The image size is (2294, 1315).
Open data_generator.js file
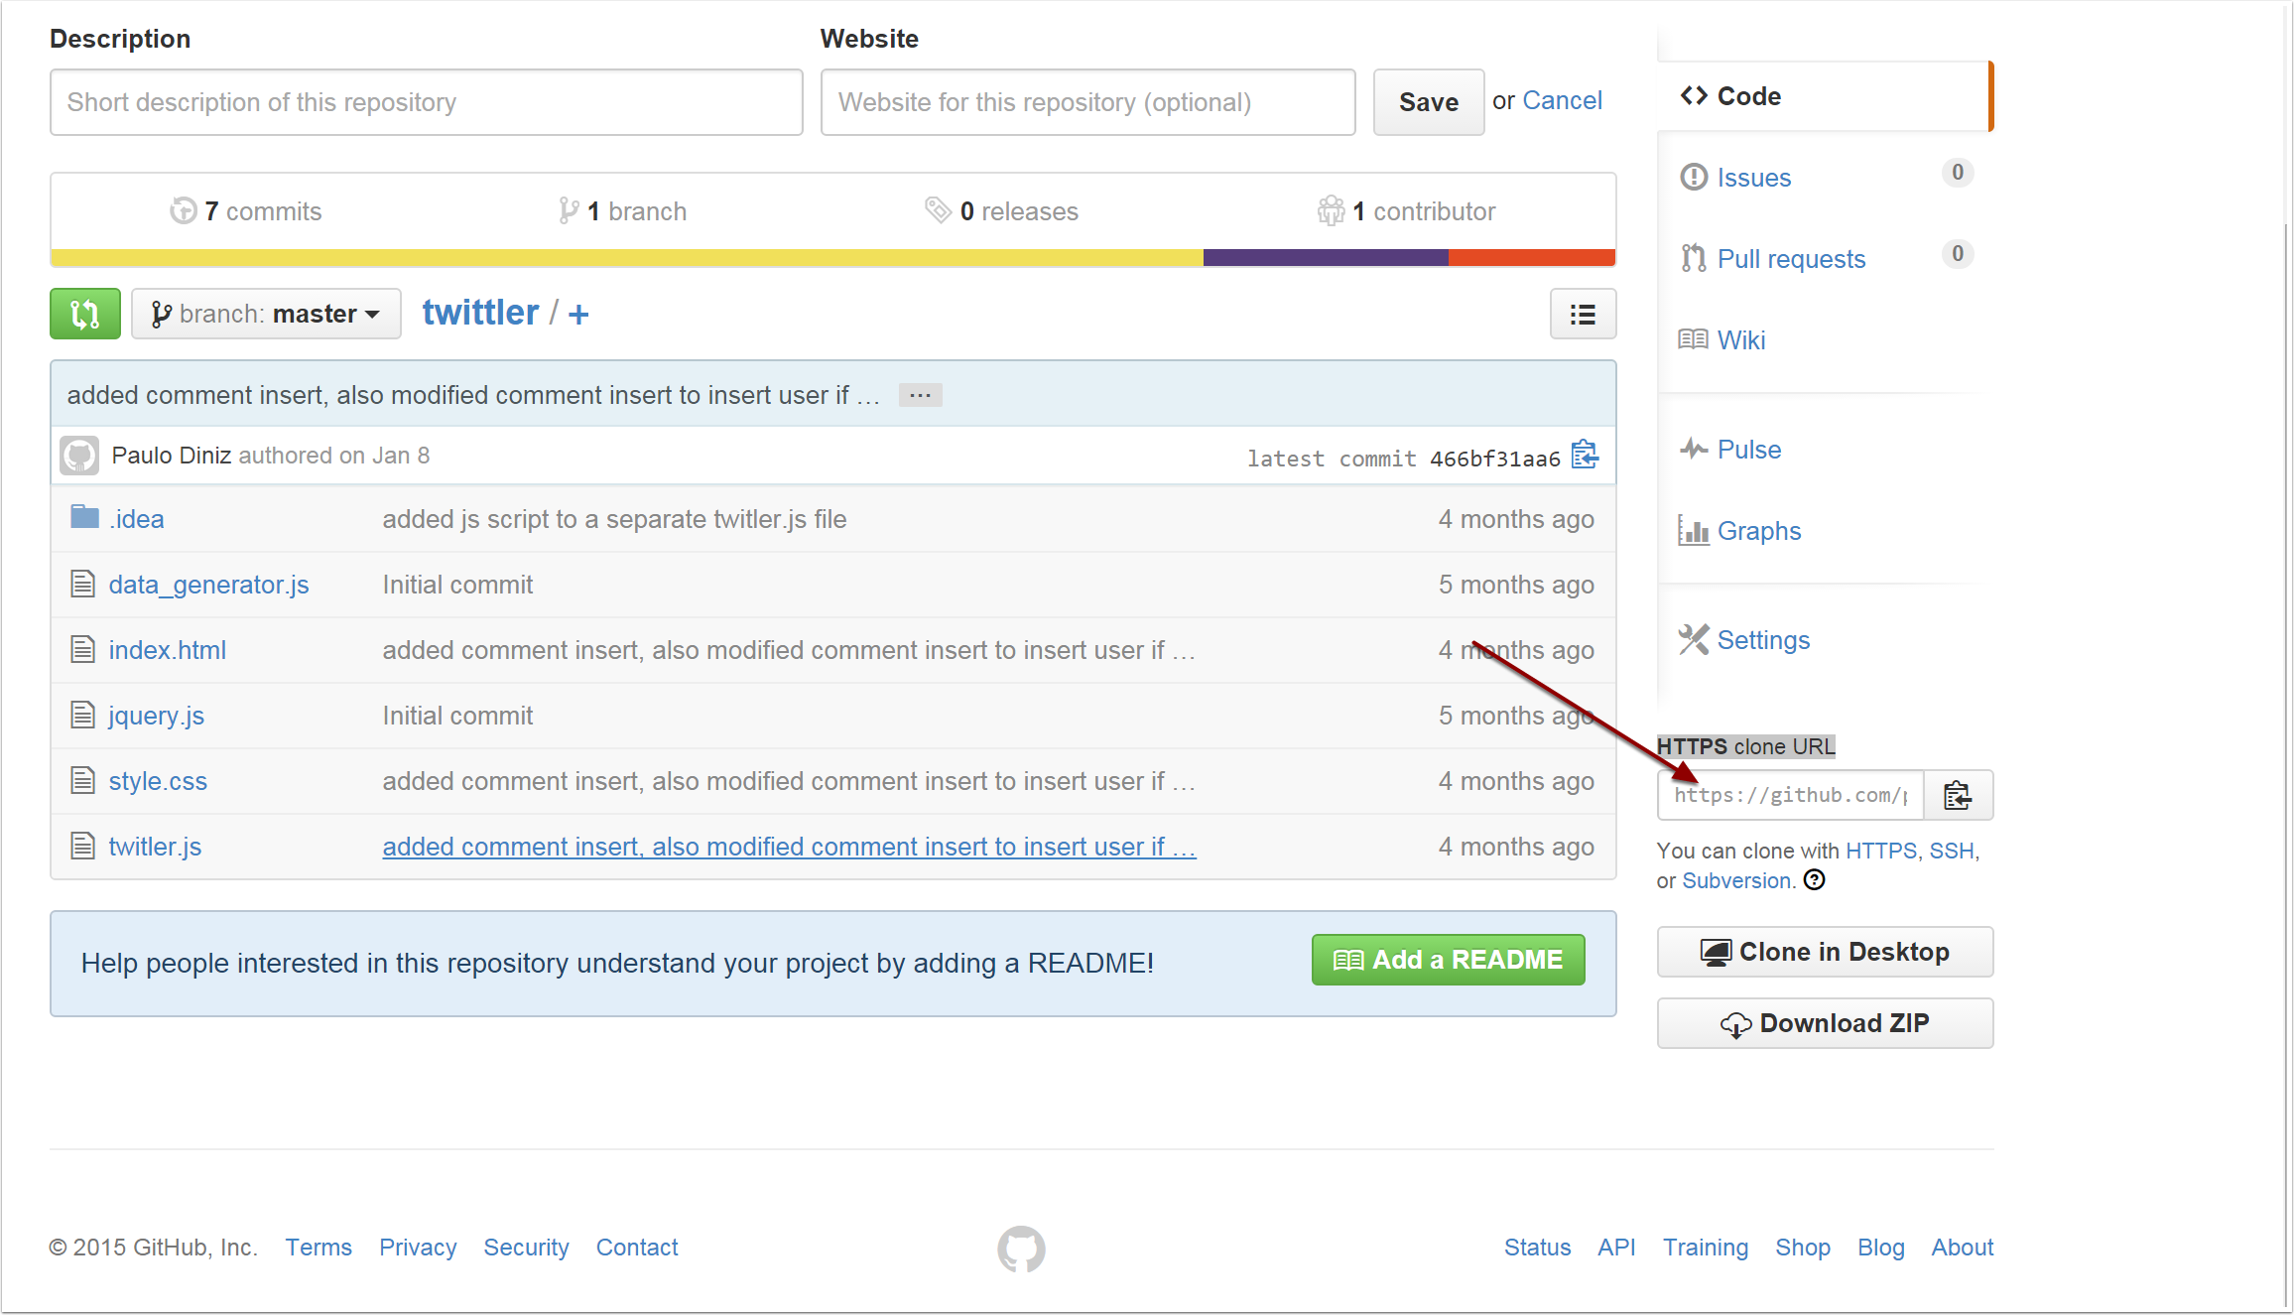coord(208,585)
